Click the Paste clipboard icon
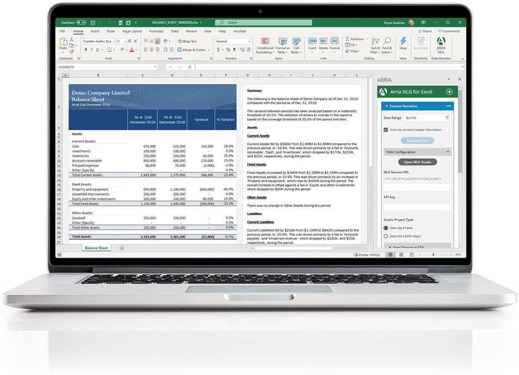Image resolution: width=519 pixels, height=375 pixels. tap(63, 42)
